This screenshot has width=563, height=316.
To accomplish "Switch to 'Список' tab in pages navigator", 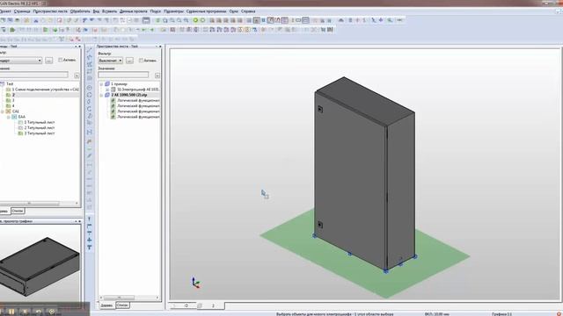I will click(x=18, y=211).
